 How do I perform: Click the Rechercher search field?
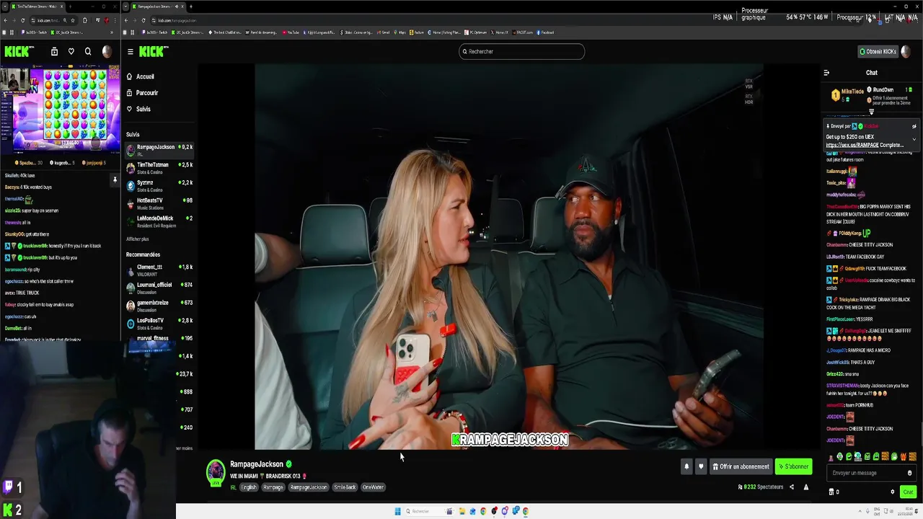522,51
